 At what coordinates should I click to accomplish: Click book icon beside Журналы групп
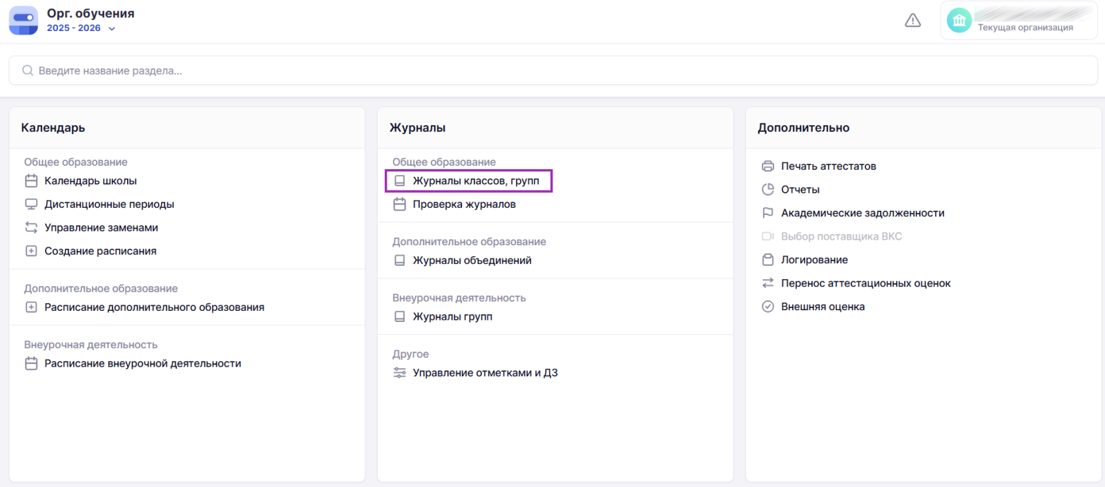coord(399,316)
